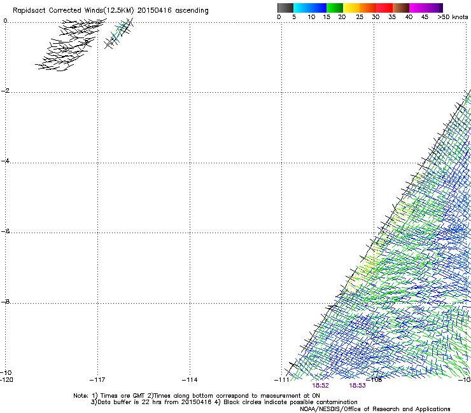Click latitude label -6
Image resolution: width=471 pixels, height=413 pixels.
(5, 231)
